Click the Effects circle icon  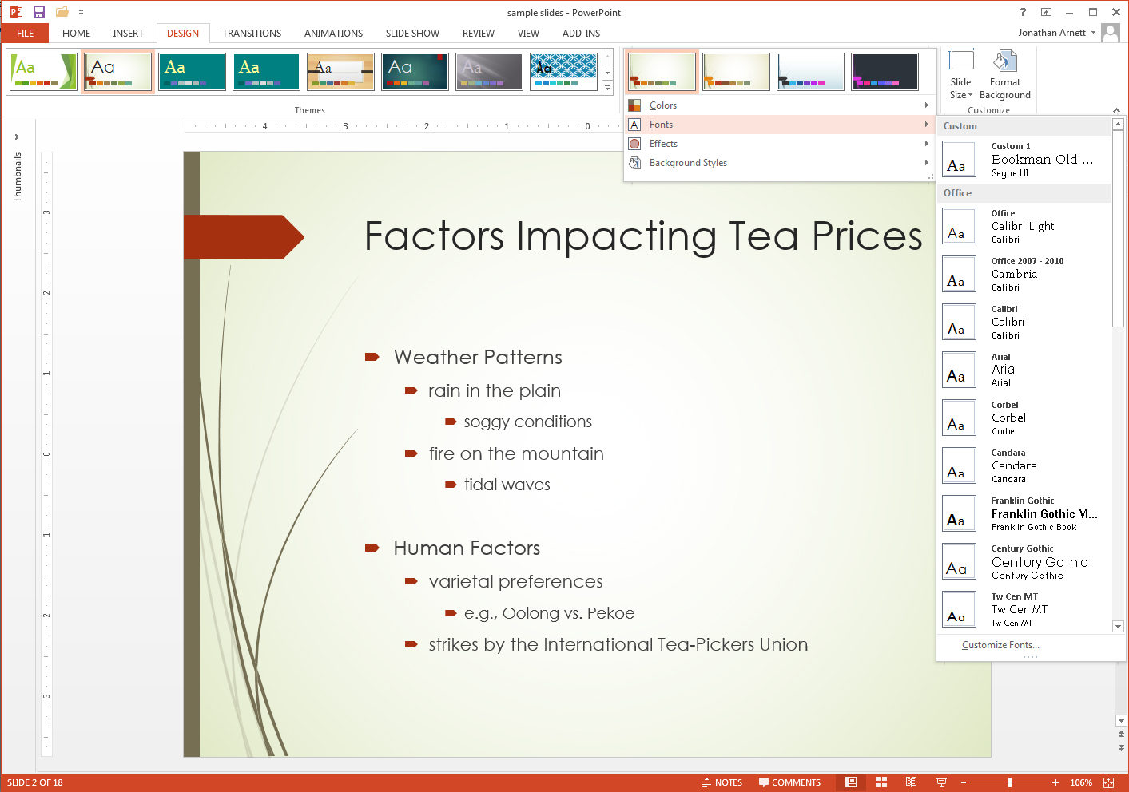634,144
